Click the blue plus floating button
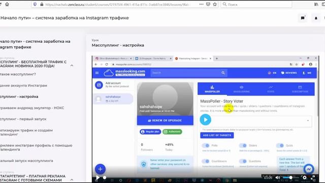Viewport: 325px width, 183px height. pyautogui.click(x=100, y=169)
